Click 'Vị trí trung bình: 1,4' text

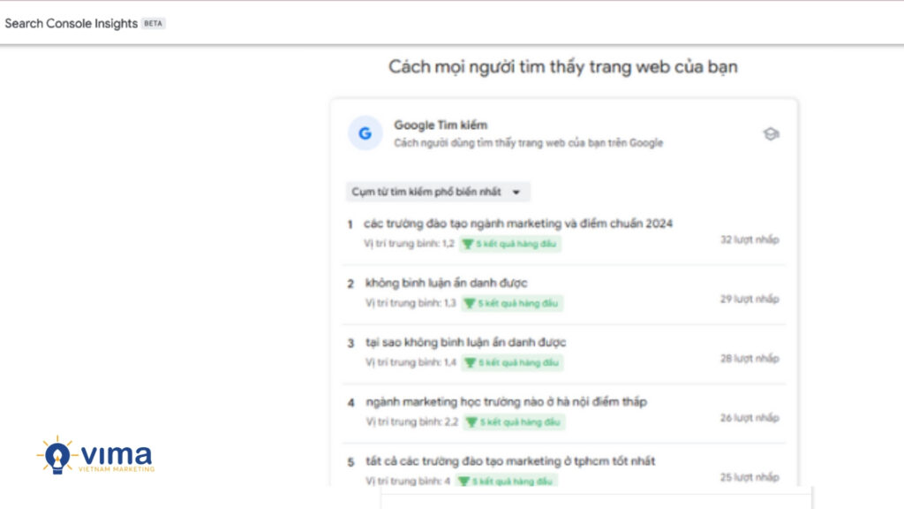coord(411,362)
